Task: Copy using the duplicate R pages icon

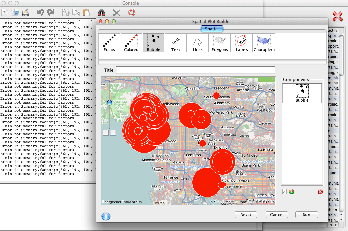Action: pos(76,13)
